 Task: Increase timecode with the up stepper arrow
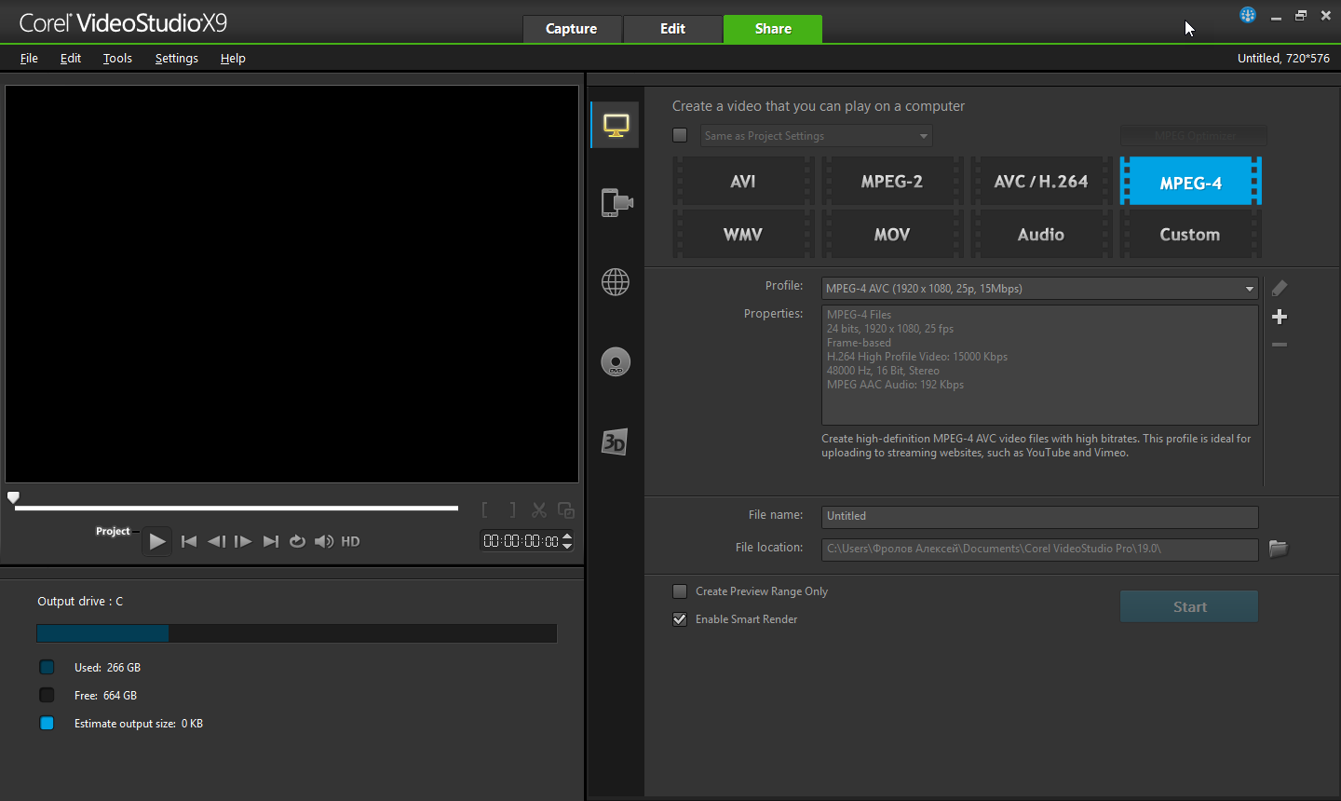[x=567, y=536]
